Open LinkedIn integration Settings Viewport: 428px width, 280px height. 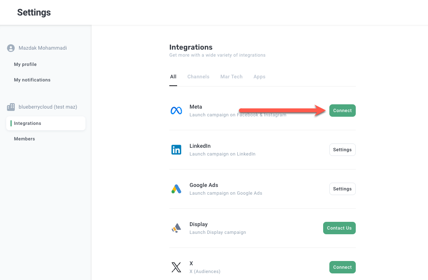point(342,150)
